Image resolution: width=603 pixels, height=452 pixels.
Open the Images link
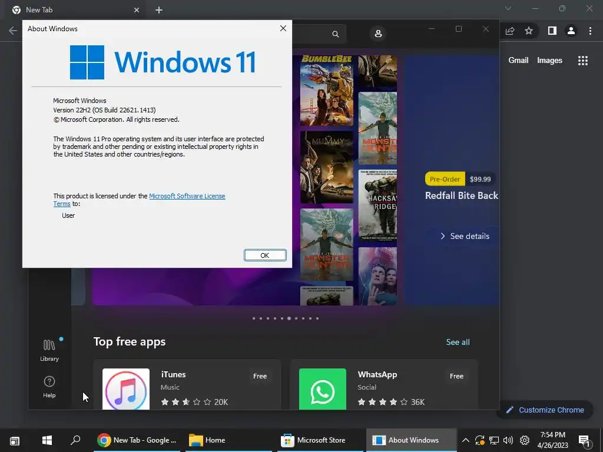[x=549, y=61]
